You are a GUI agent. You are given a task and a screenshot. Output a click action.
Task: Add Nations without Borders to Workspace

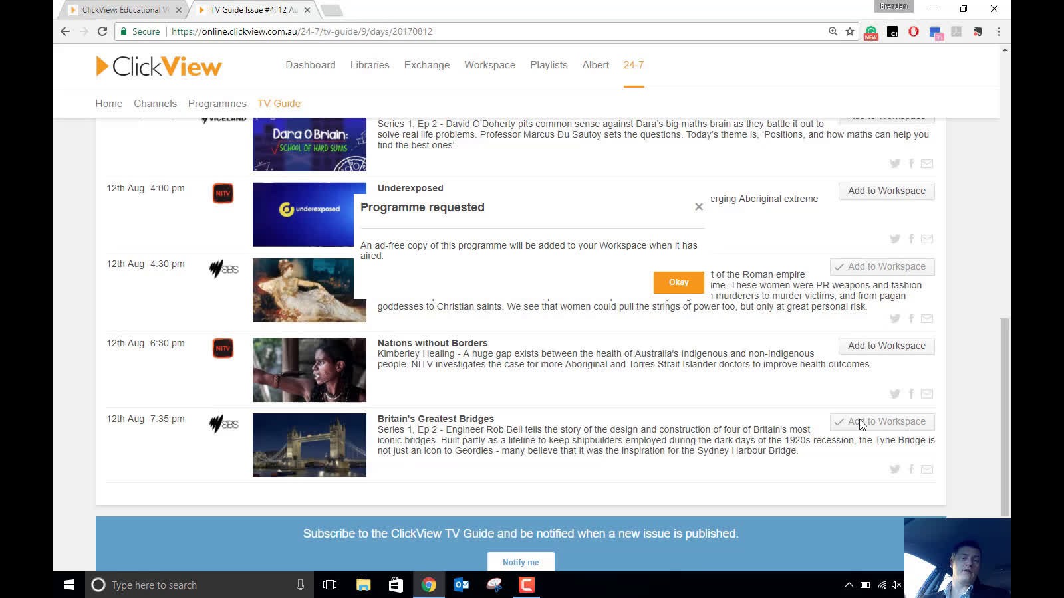[886, 346]
